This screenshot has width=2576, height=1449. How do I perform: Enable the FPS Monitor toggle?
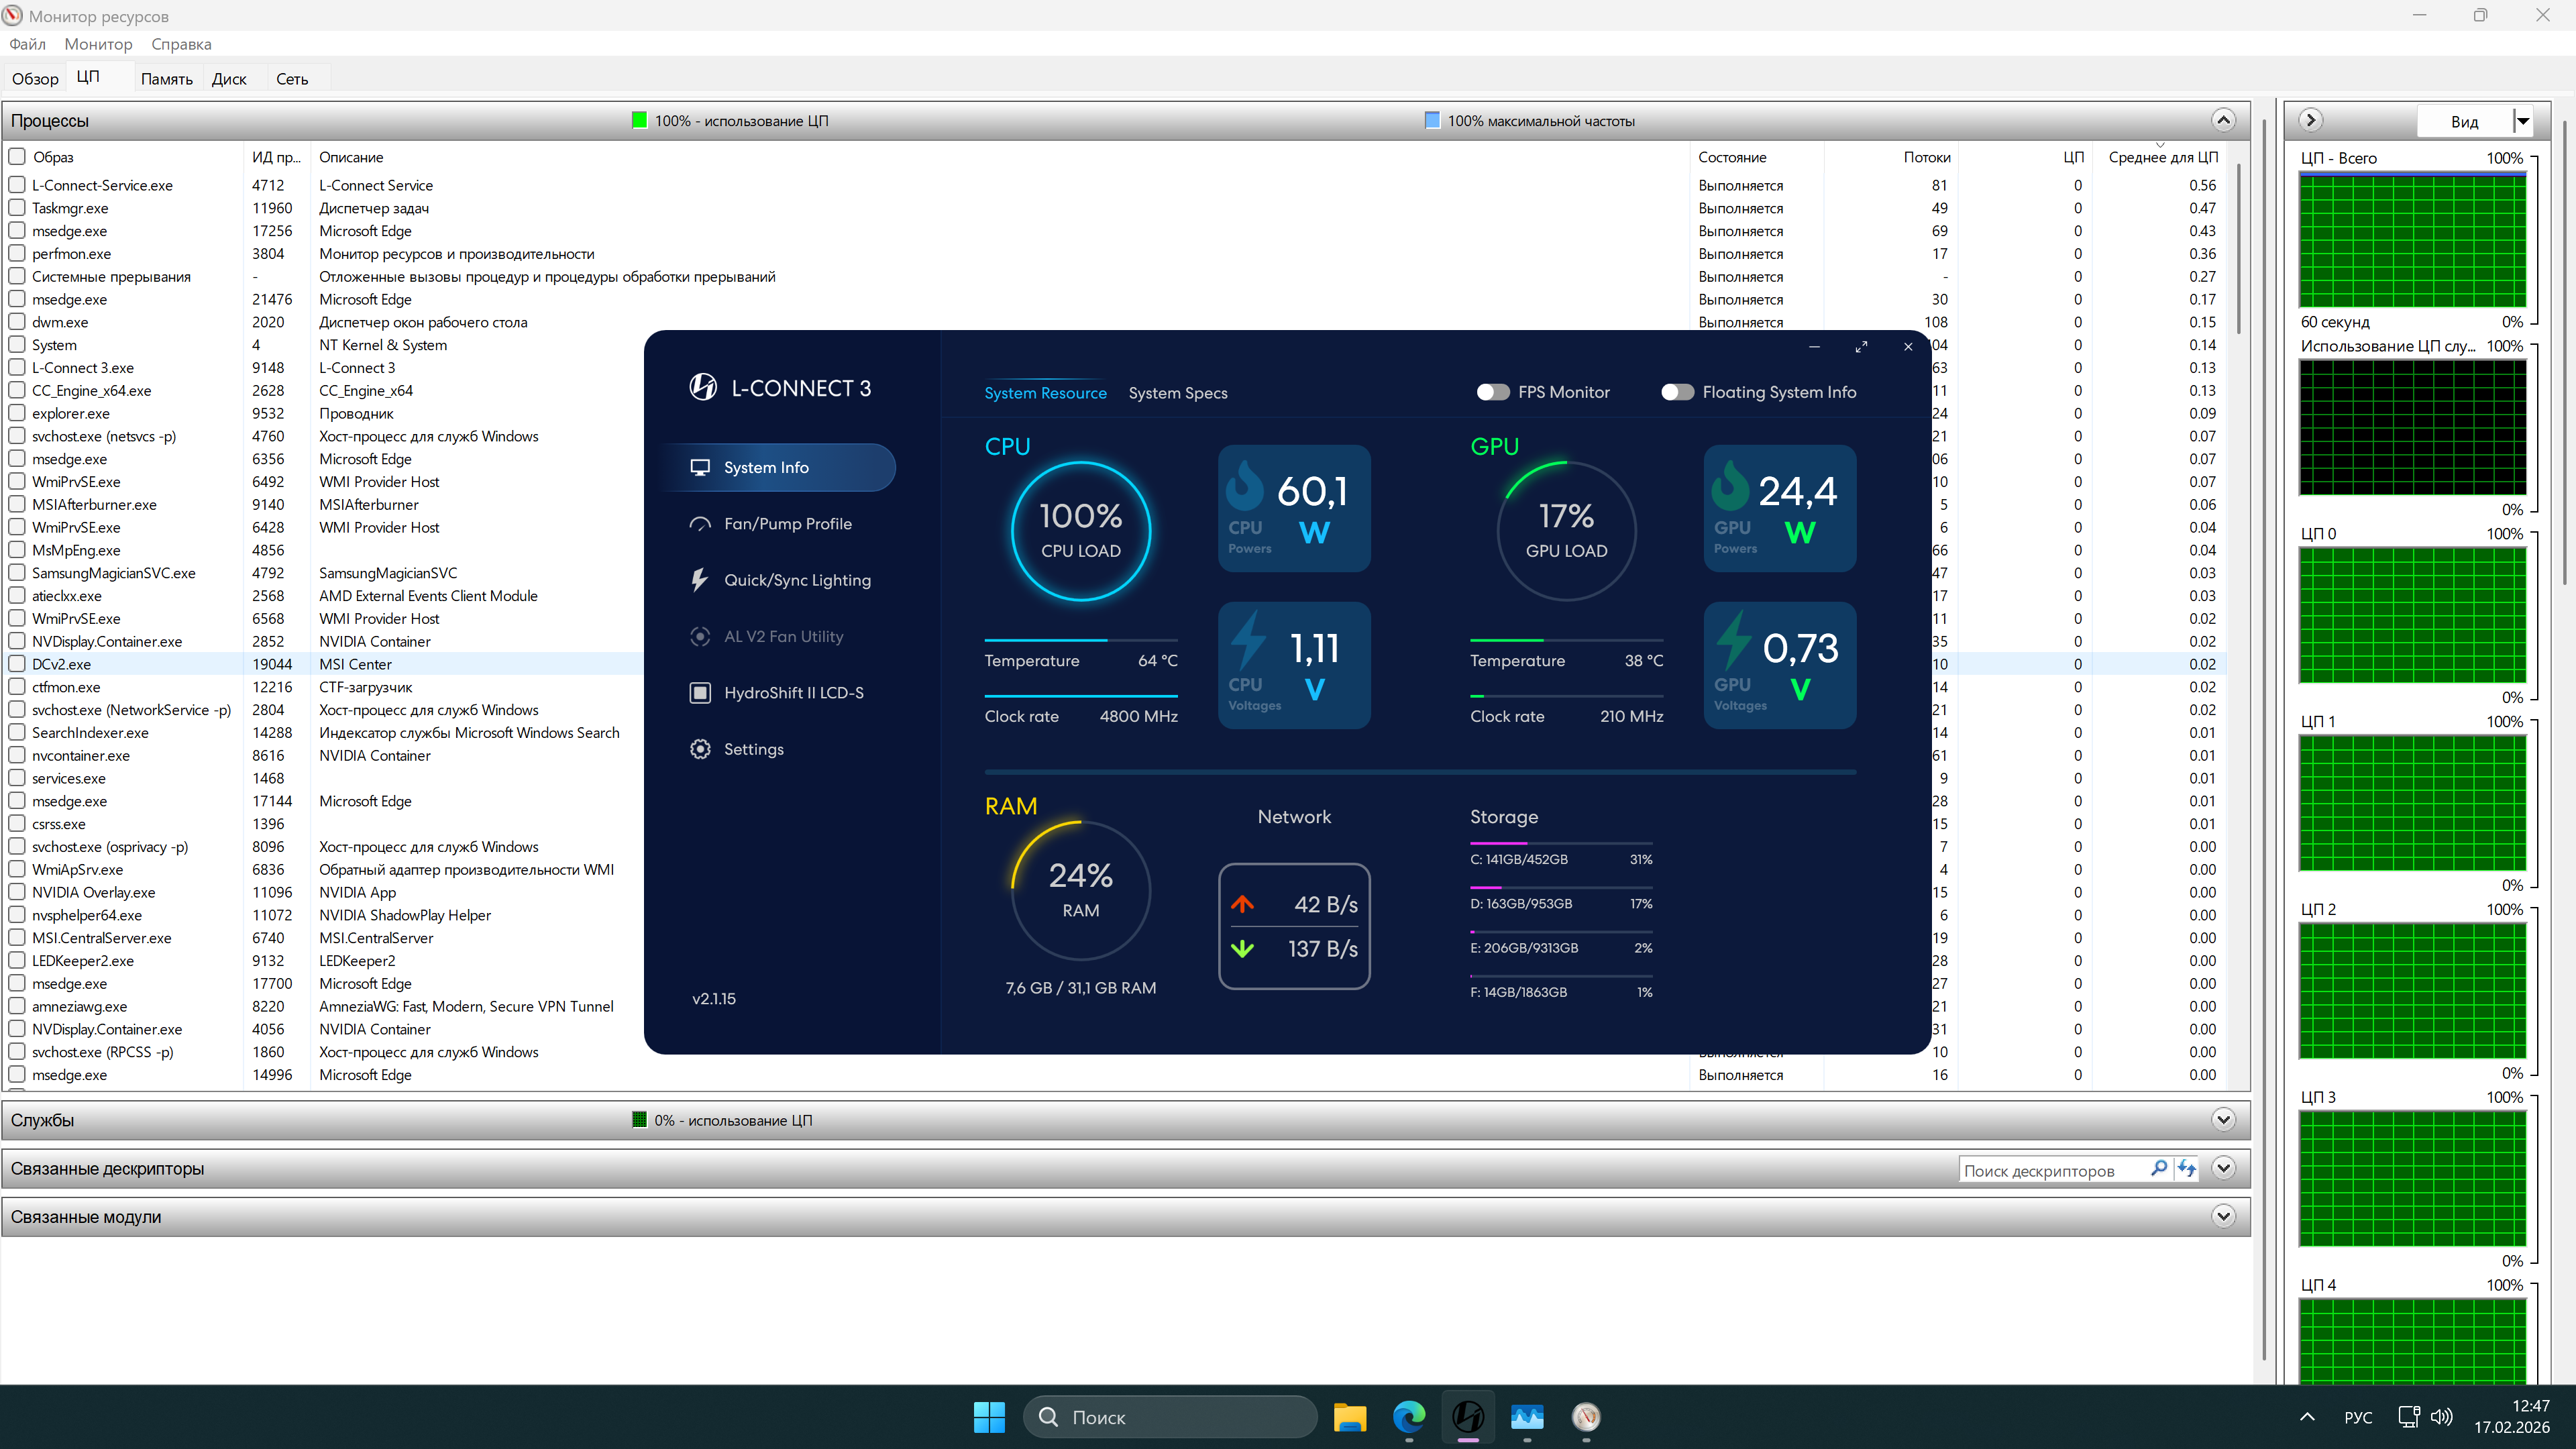1493,392
